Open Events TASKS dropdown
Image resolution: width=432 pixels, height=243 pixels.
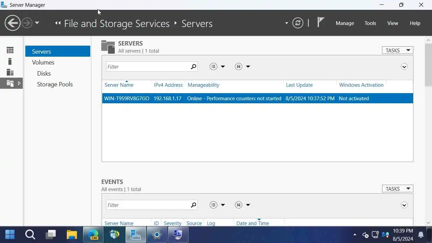[398, 189]
